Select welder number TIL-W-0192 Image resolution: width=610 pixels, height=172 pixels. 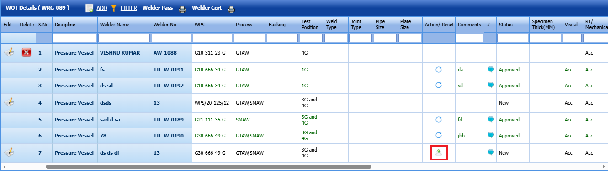[168, 86]
